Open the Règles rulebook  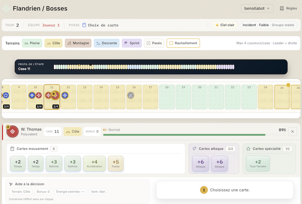288,8
